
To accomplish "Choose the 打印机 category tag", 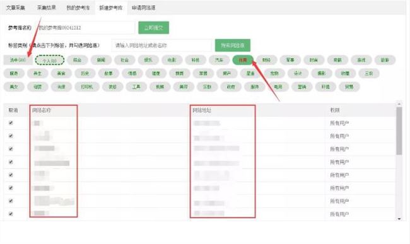I will click(87, 87).
